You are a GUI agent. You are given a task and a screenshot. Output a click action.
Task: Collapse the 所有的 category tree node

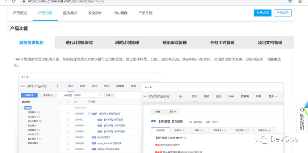[23, 108]
